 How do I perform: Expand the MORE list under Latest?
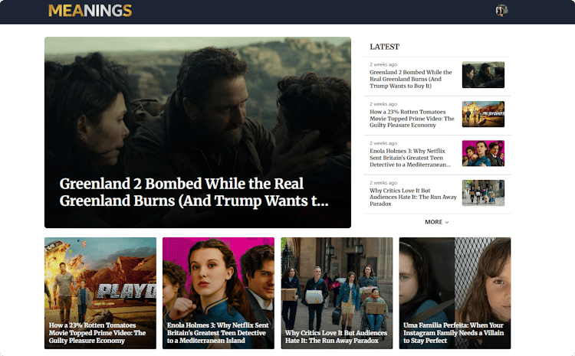click(x=436, y=222)
